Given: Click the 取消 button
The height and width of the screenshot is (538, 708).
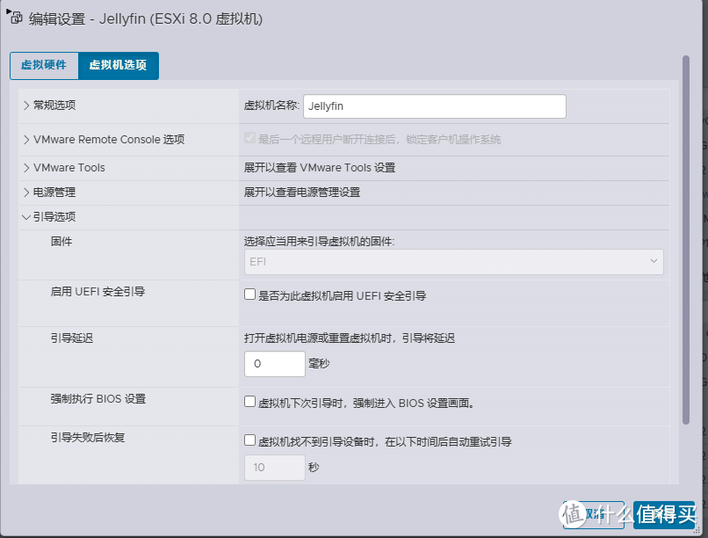Looking at the screenshot, I should [x=594, y=514].
